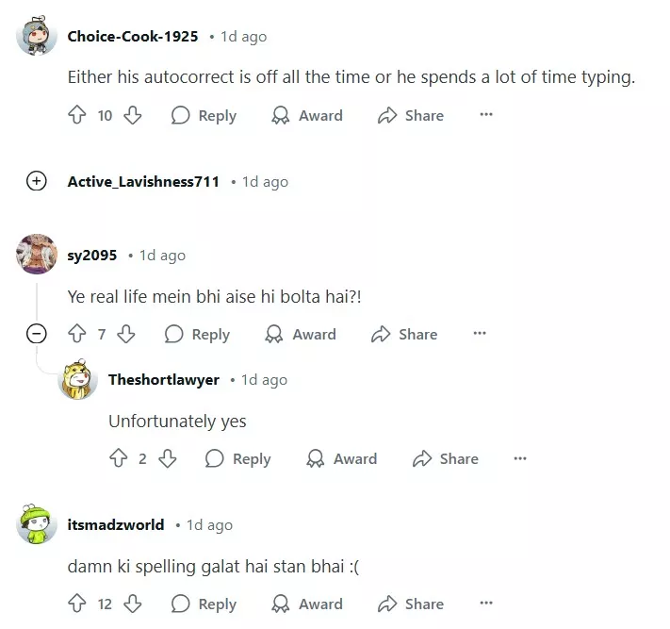This screenshot has width=670, height=629.
Task: Downvote Choice-Cook-1925's comment
Action: tap(133, 115)
